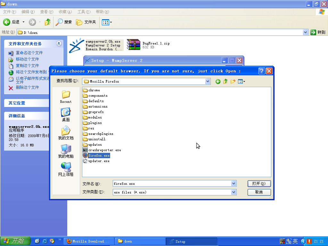Switch to Mozilla Download taskbar button
328x246 pixels.
tap(89, 241)
